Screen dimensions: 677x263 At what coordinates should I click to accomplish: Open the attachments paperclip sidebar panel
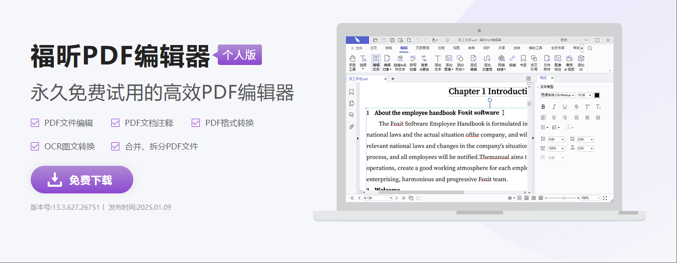tap(351, 126)
